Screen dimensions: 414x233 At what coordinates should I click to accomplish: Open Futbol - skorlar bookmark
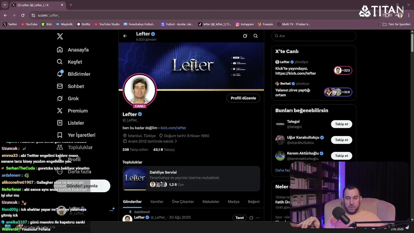177,24
